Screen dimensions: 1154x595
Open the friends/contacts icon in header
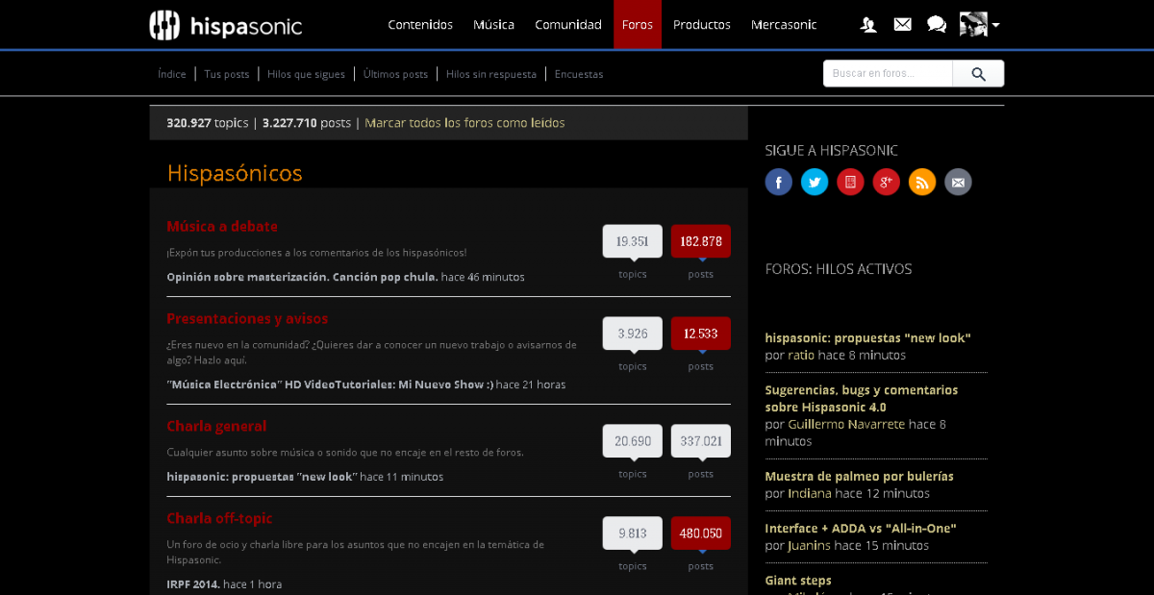(868, 25)
